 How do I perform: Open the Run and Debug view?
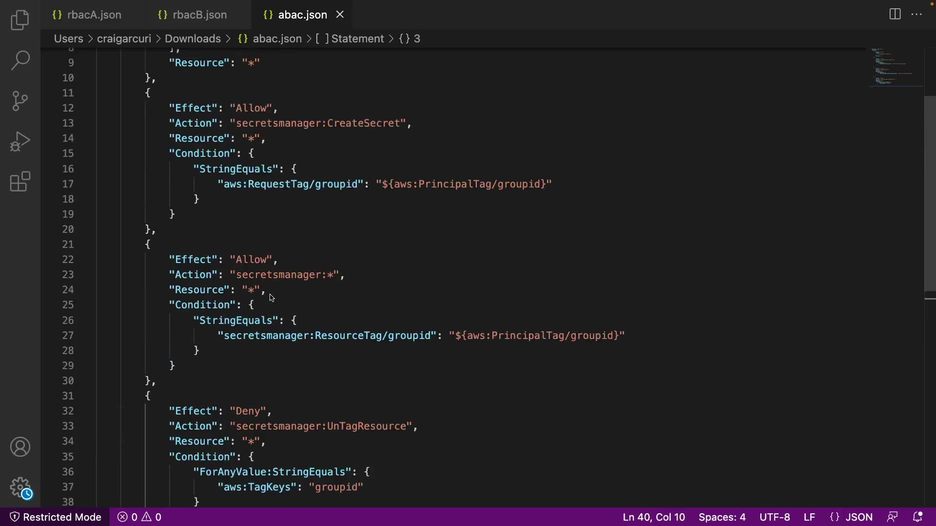(20, 141)
